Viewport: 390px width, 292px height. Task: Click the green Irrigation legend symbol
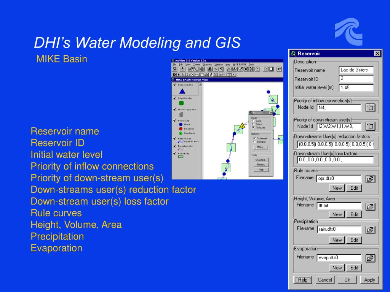click(x=181, y=103)
